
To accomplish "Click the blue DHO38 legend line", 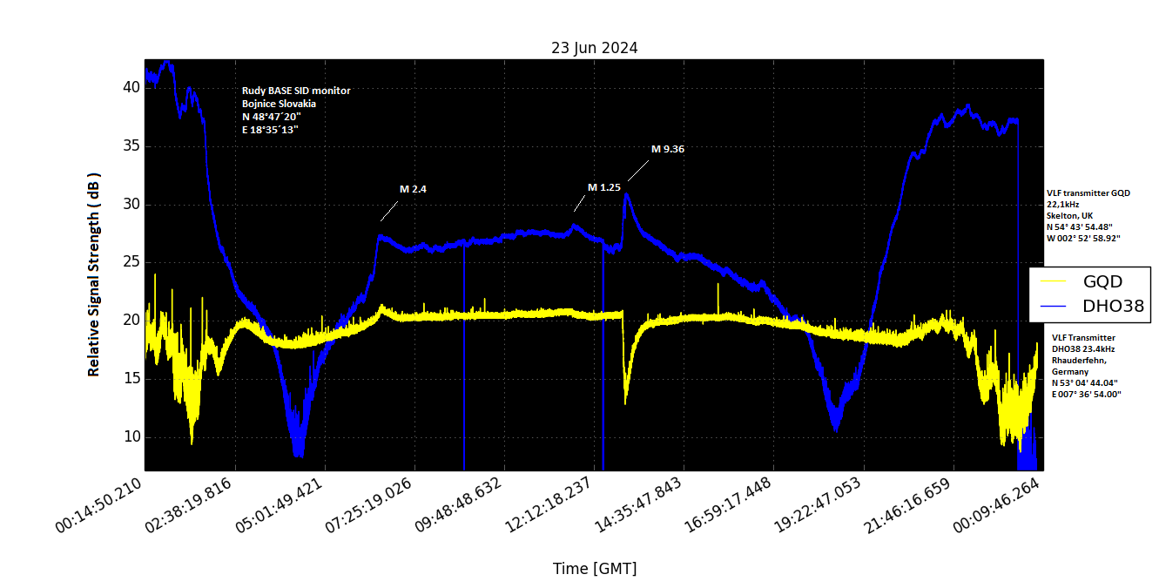I will [x=1055, y=307].
